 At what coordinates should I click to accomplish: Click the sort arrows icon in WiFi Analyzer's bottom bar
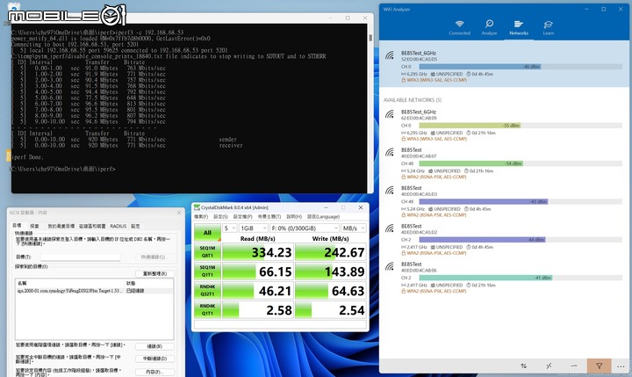coord(523,366)
